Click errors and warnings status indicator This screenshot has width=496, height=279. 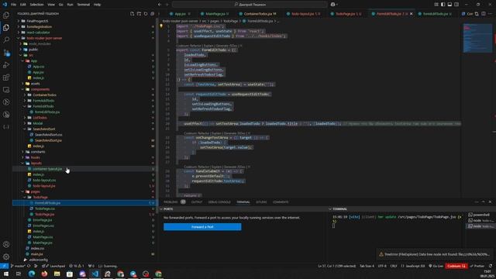coord(76,266)
